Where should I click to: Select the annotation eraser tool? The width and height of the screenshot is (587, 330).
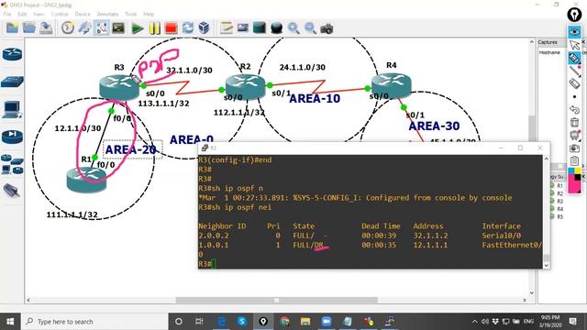click(574, 83)
